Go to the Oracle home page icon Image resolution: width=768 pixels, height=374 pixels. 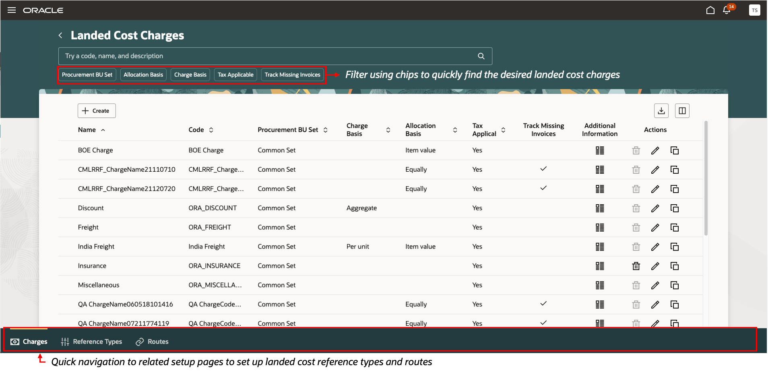[x=710, y=10]
